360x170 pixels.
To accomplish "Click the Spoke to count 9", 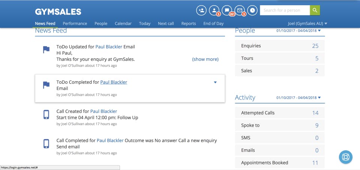I will [x=317, y=126].
